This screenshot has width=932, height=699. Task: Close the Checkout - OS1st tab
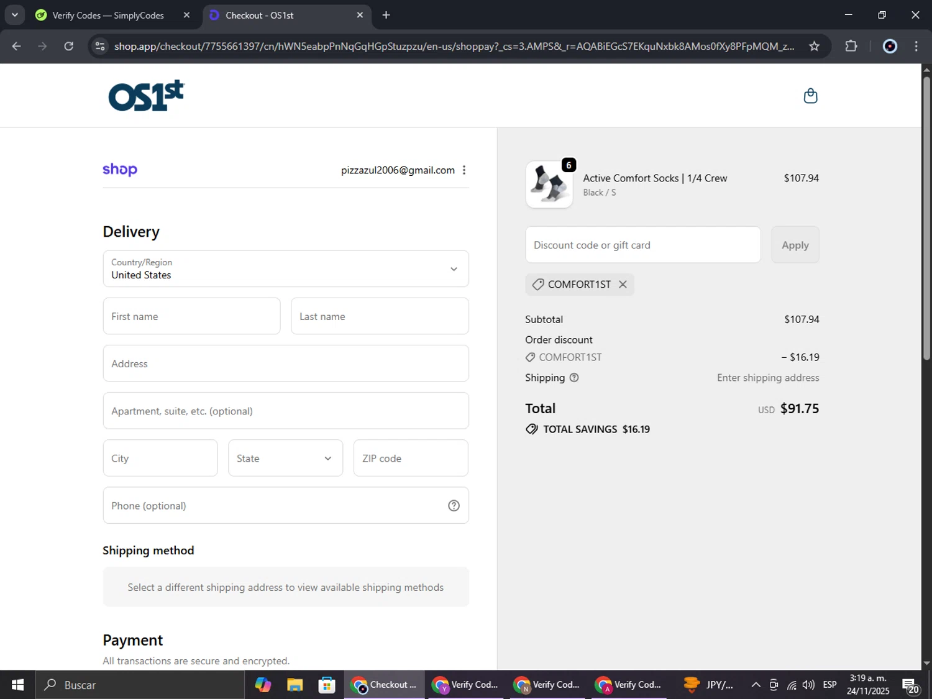pyautogui.click(x=360, y=15)
